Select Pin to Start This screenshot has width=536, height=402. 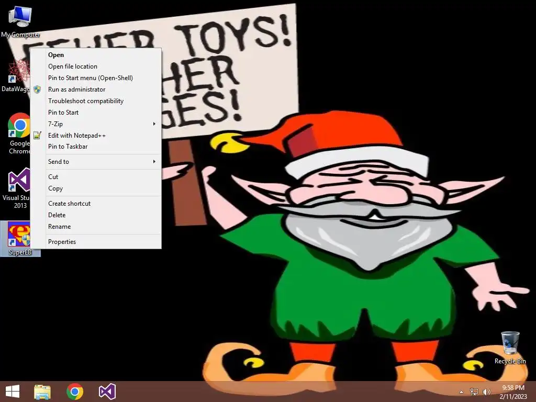click(x=96, y=113)
